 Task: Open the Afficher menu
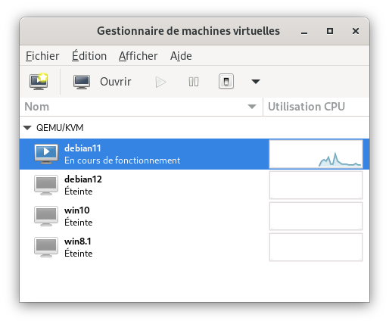pos(138,56)
